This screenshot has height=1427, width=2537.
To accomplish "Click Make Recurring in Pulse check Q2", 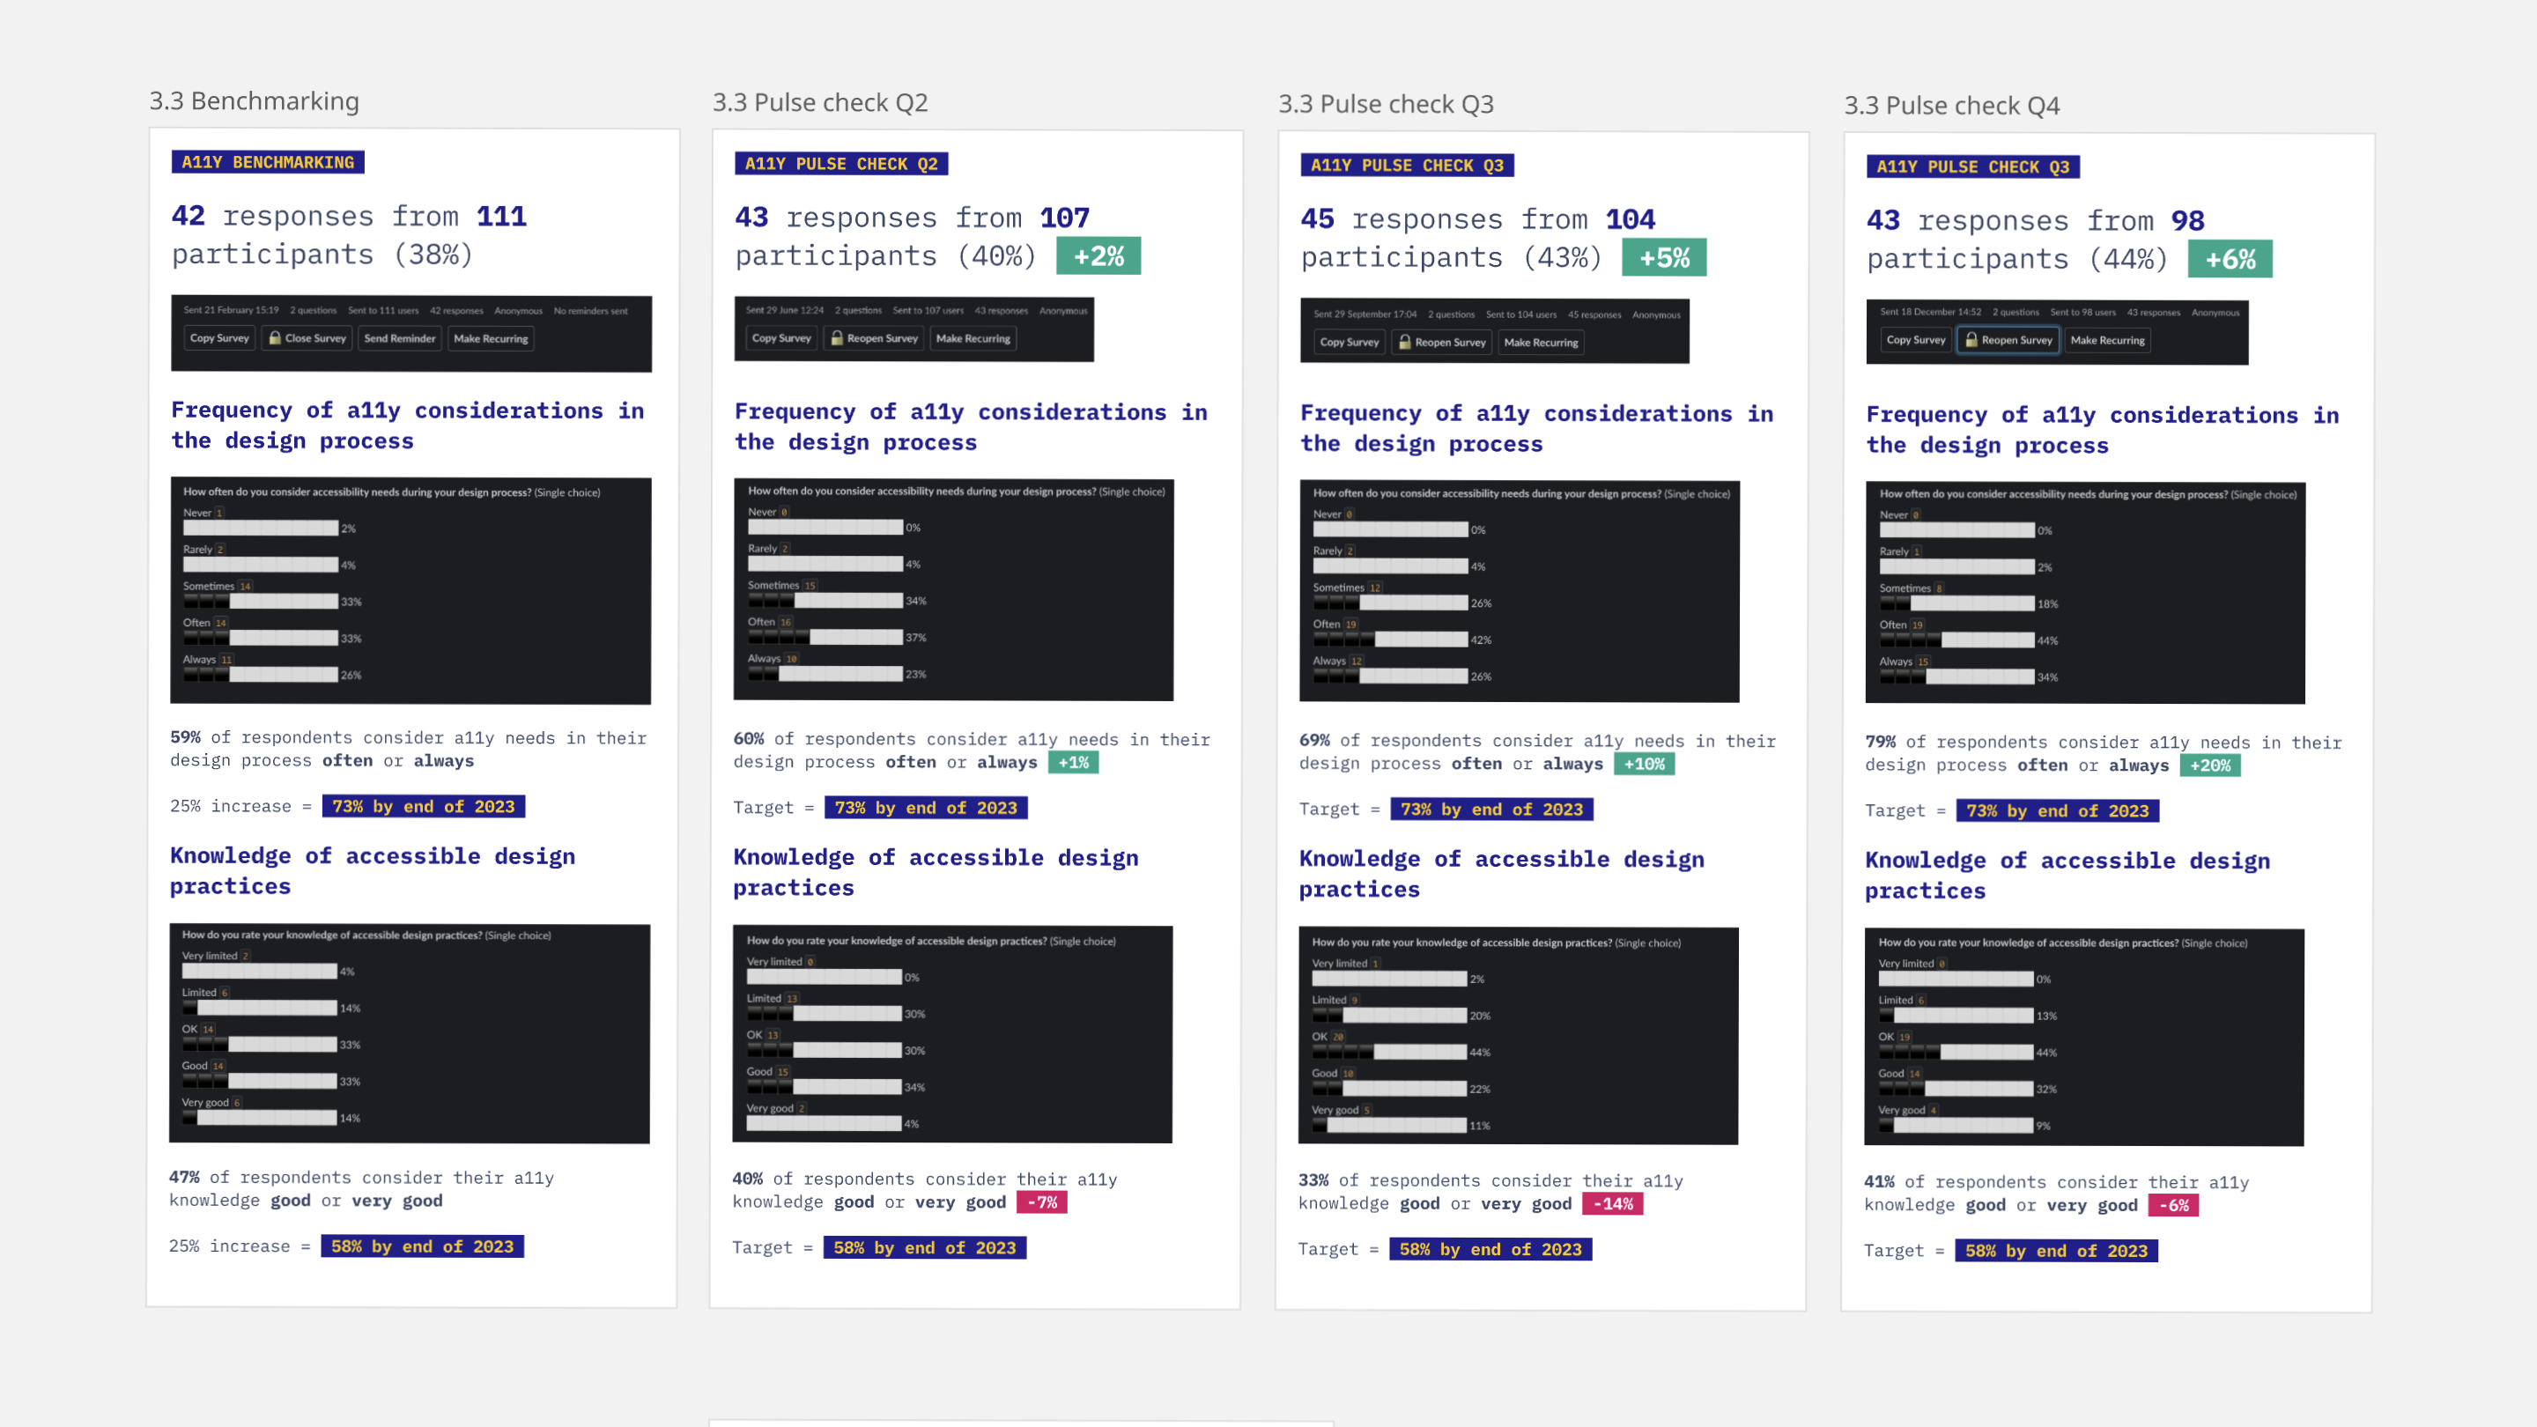I will point(973,339).
